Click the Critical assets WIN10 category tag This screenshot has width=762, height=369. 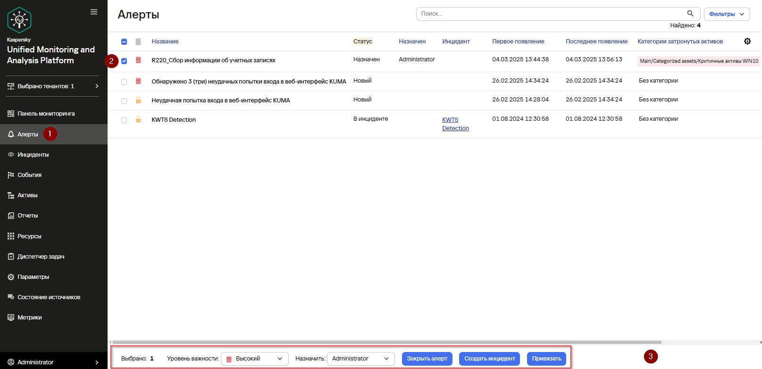699,61
